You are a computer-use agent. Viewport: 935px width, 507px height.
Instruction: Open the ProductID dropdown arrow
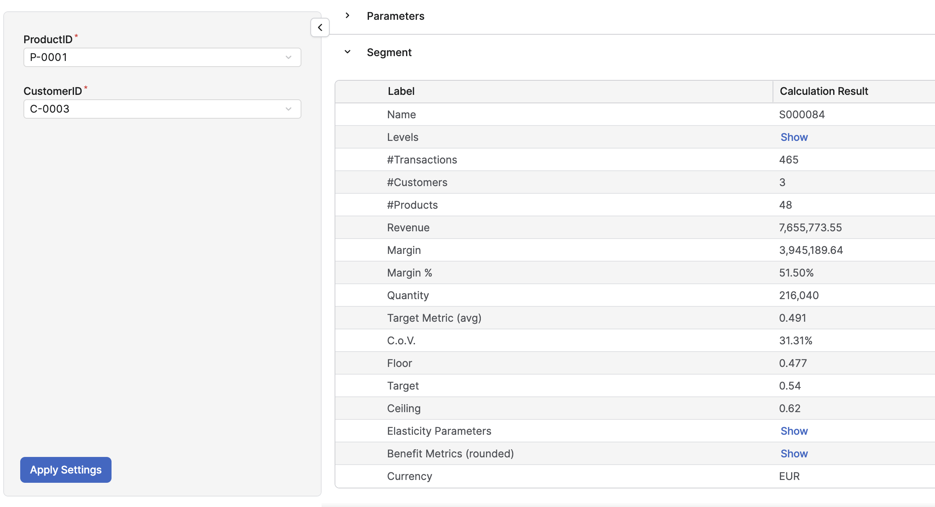click(x=289, y=57)
